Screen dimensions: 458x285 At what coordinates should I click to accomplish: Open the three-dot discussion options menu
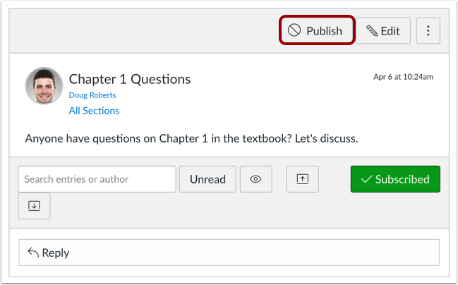click(x=428, y=30)
